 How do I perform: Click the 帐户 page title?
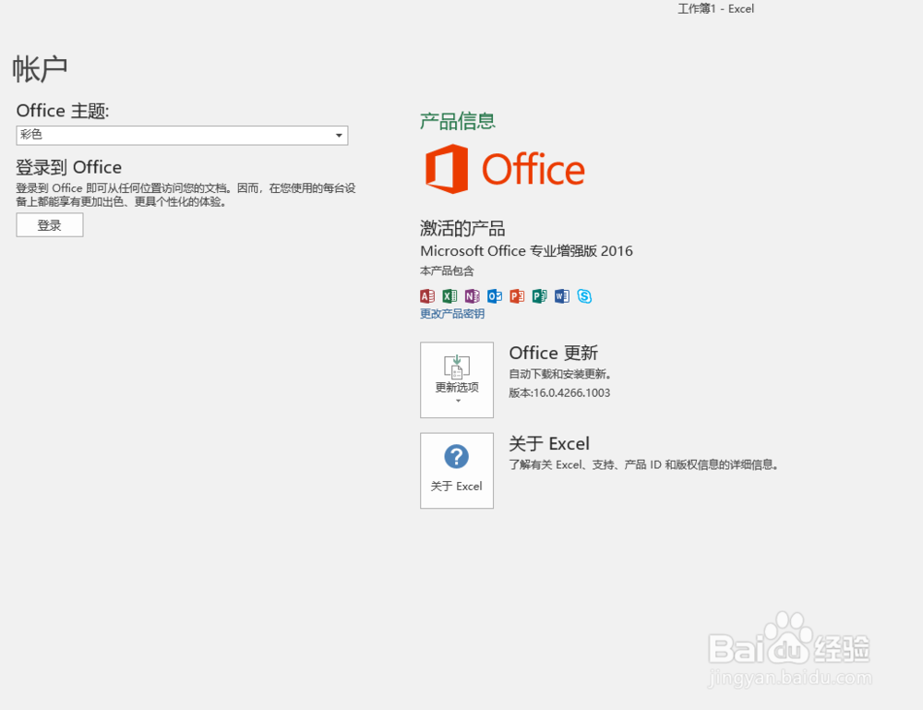click(x=40, y=69)
